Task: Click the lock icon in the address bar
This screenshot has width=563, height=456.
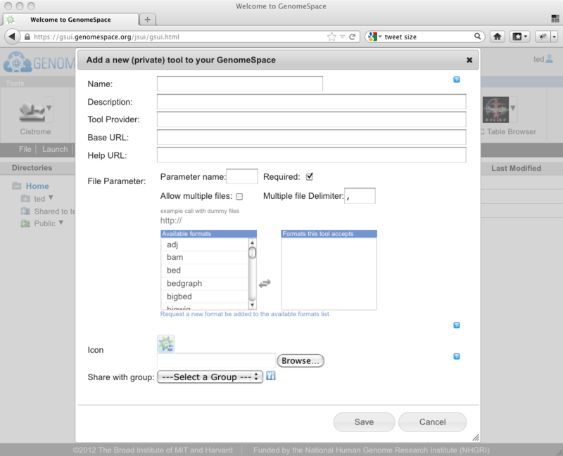Action: point(27,37)
